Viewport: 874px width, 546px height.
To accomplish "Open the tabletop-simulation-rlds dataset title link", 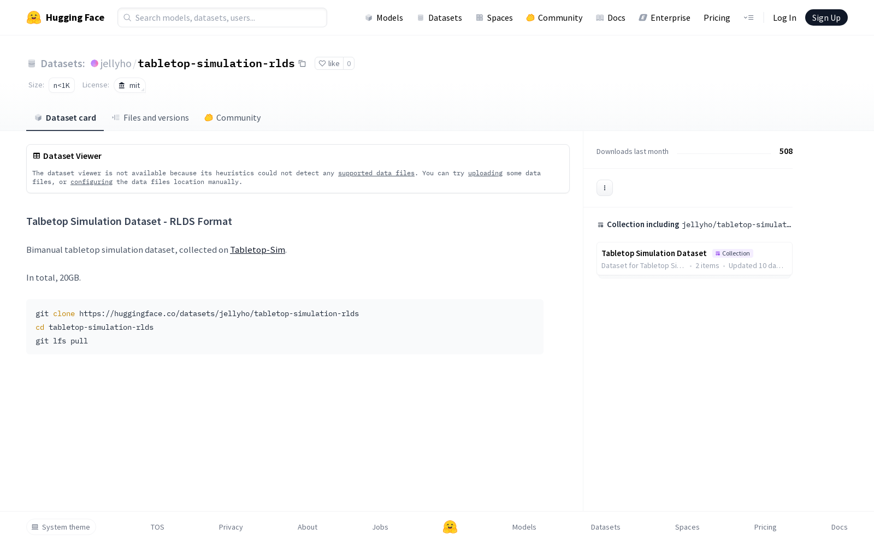I will pyautogui.click(x=216, y=63).
